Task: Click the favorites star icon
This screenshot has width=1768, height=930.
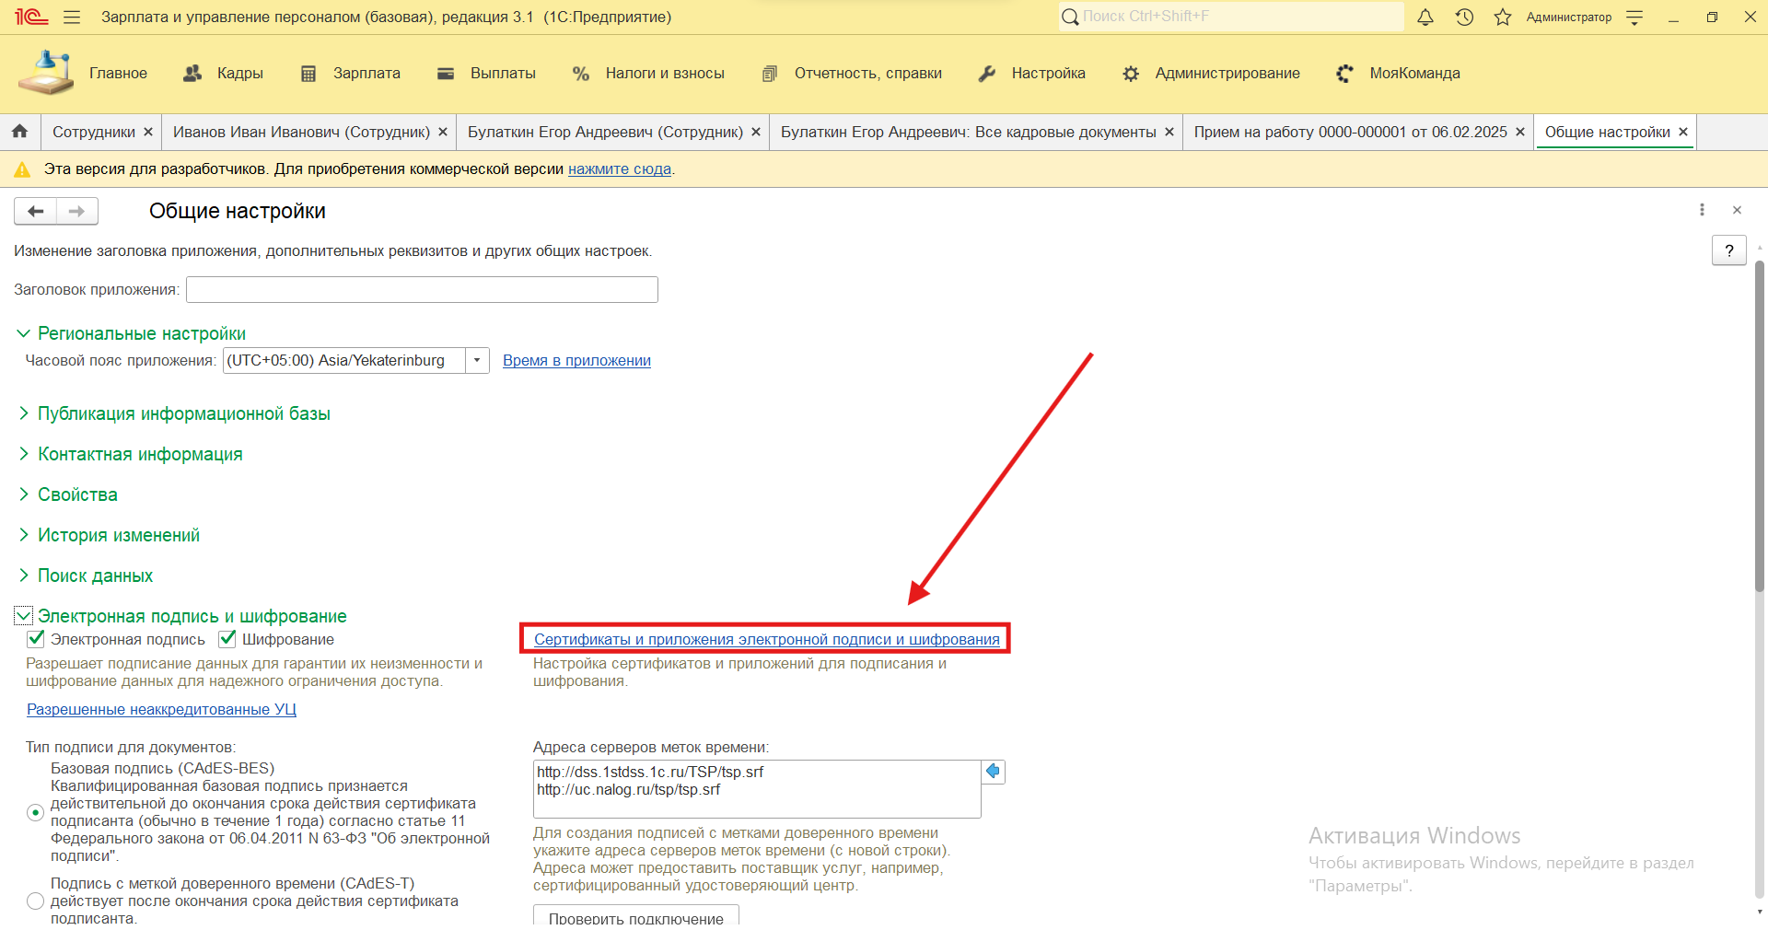Action: pyautogui.click(x=1503, y=17)
